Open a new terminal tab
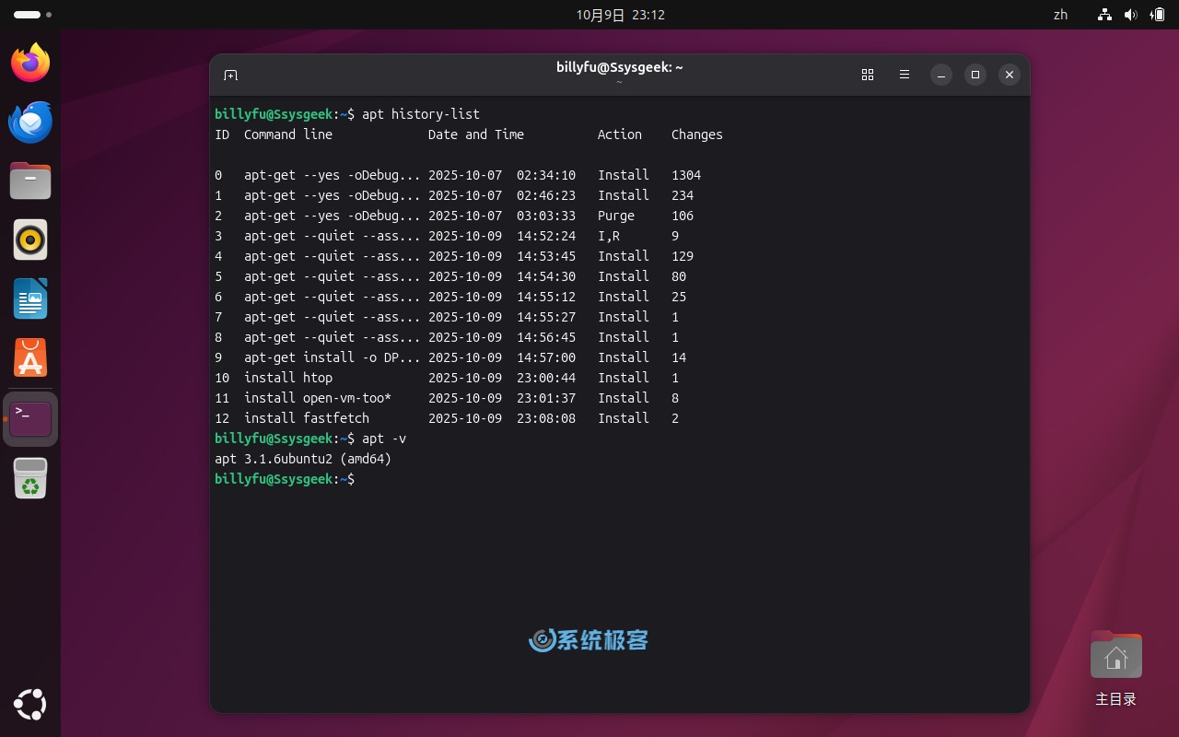Image resolution: width=1179 pixels, height=737 pixels. tap(230, 75)
